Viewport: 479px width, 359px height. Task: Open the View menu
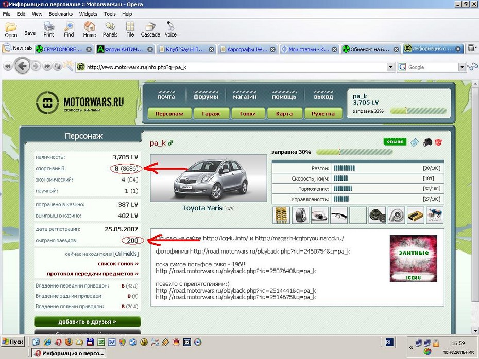[37, 14]
